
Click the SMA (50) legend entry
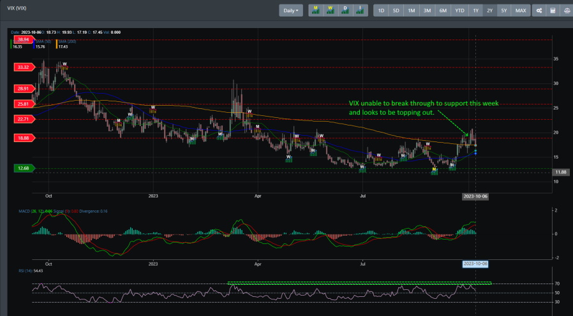coord(43,44)
